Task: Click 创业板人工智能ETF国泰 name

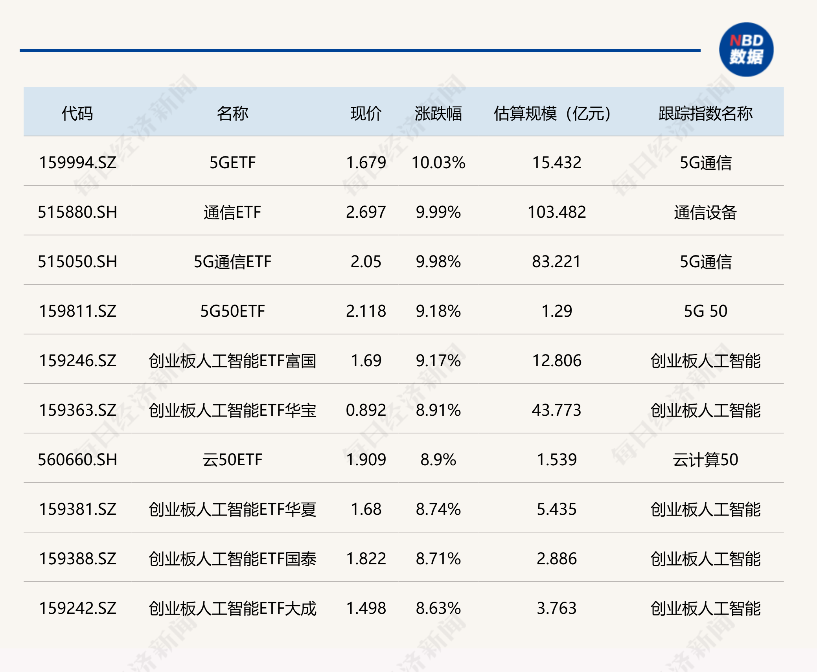Action: coord(232,559)
